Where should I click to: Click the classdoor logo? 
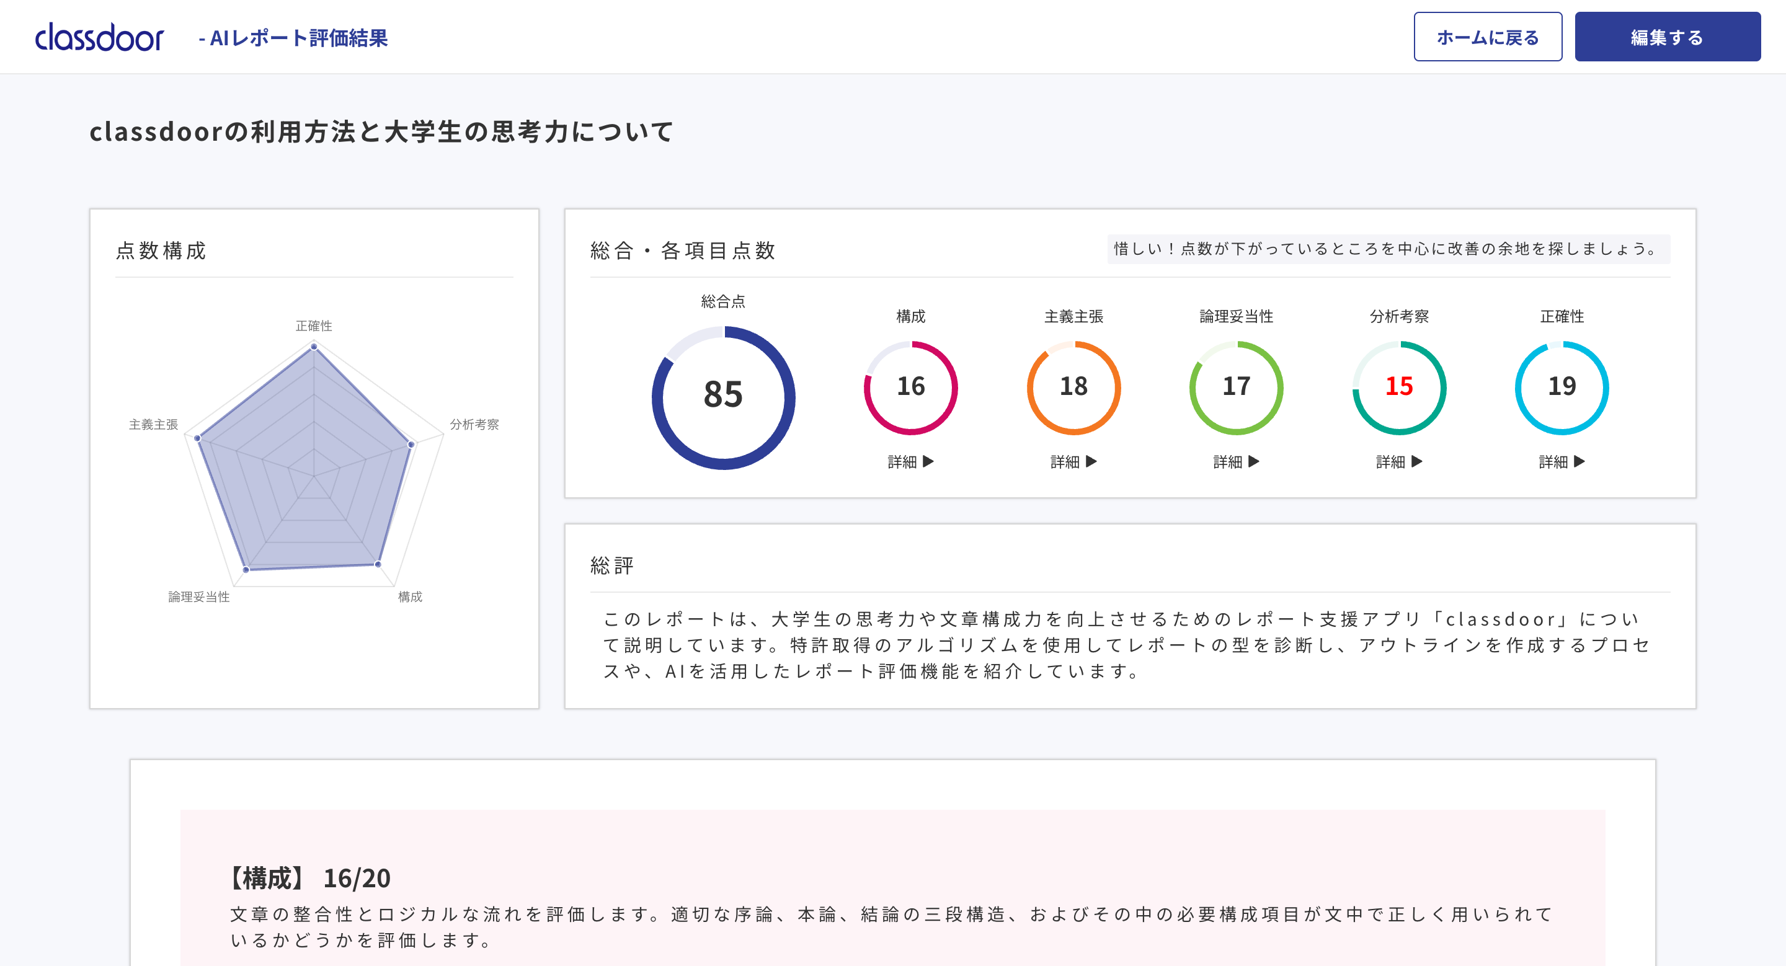[99, 37]
